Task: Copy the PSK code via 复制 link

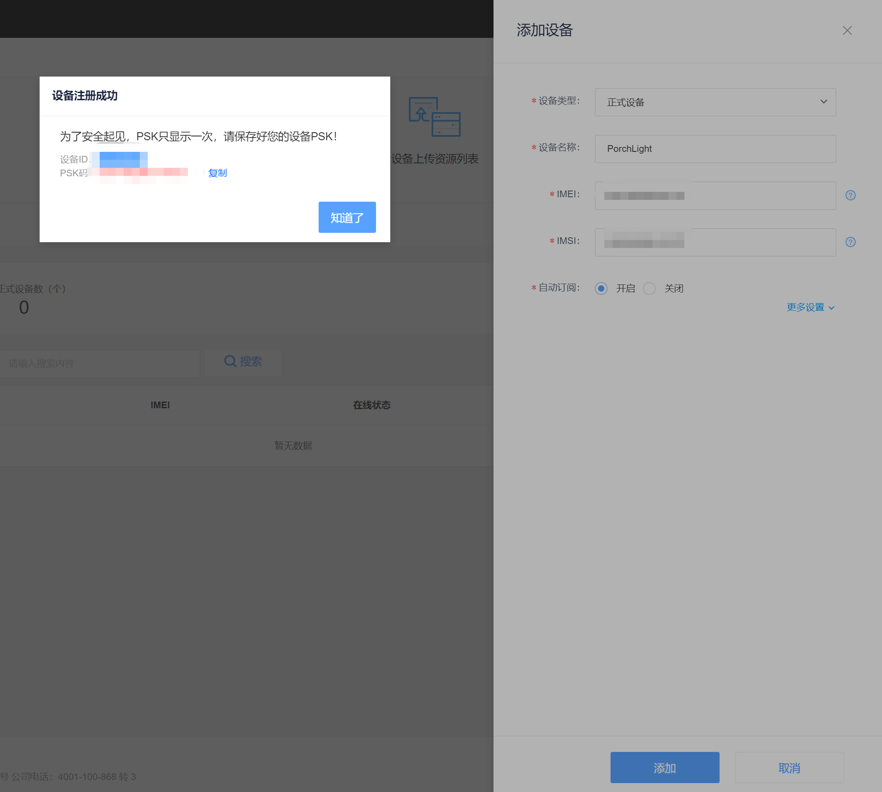Action: click(218, 173)
